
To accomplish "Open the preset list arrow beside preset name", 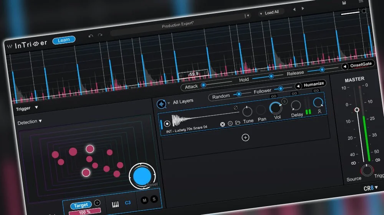I will [248, 16].
